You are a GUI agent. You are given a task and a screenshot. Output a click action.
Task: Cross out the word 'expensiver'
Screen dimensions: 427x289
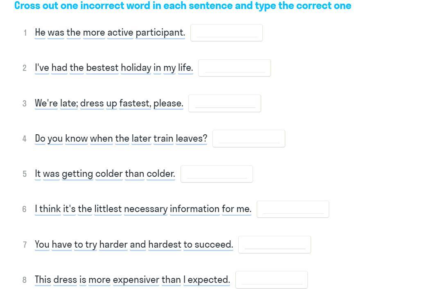[136, 280]
